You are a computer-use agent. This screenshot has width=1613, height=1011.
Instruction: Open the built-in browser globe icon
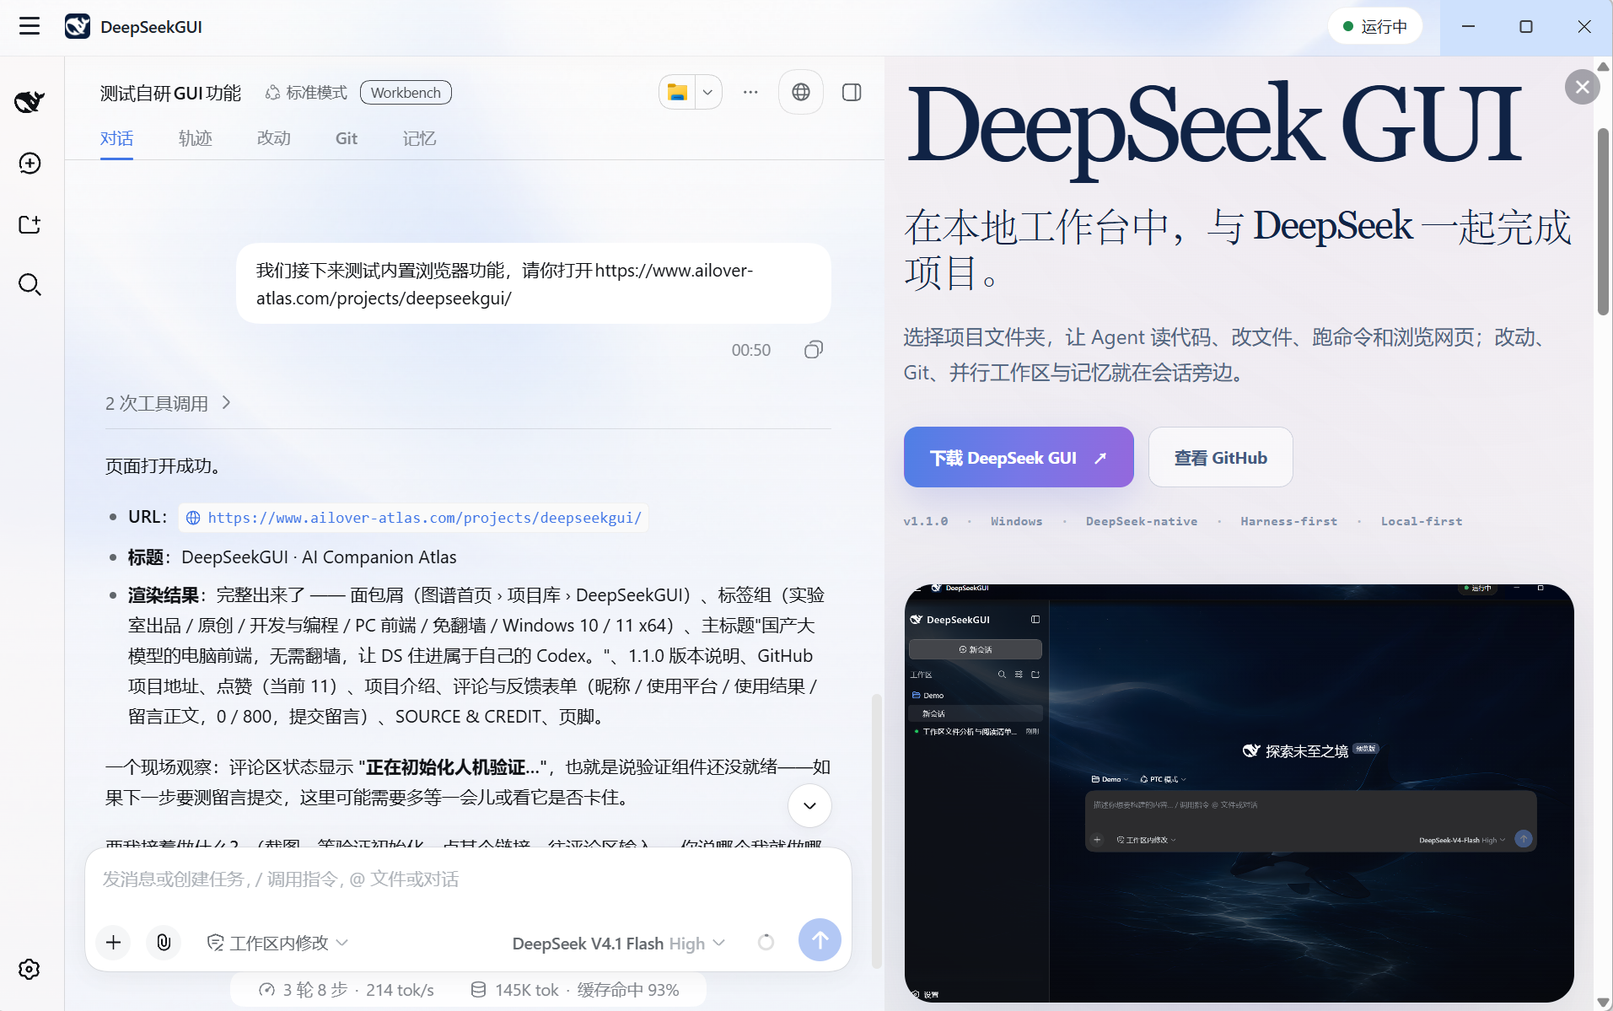click(801, 93)
